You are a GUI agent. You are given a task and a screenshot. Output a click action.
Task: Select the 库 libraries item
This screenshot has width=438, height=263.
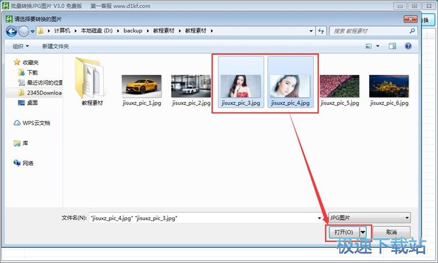click(x=25, y=143)
